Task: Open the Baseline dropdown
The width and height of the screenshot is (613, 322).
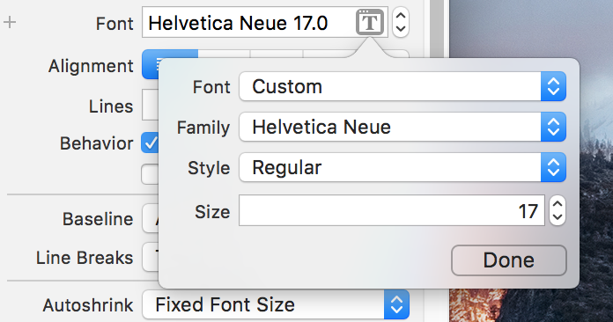Action: pos(151,218)
